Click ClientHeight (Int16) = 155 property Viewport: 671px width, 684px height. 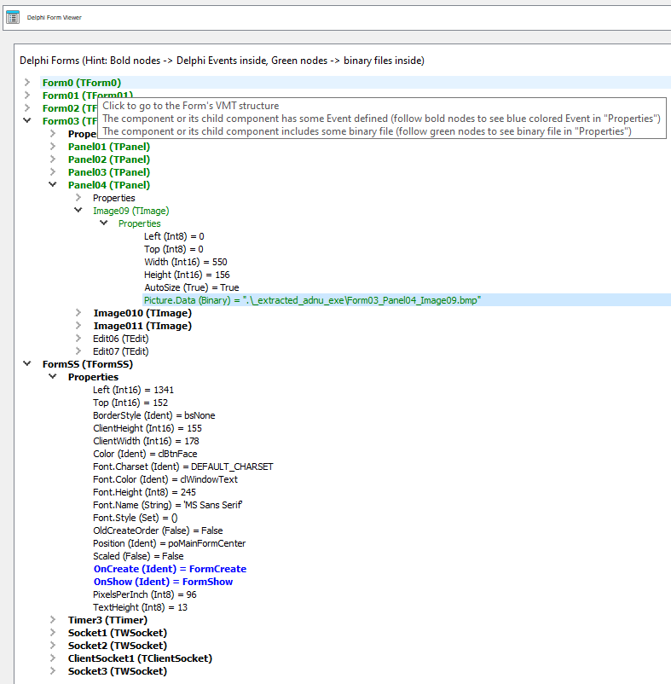click(148, 428)
